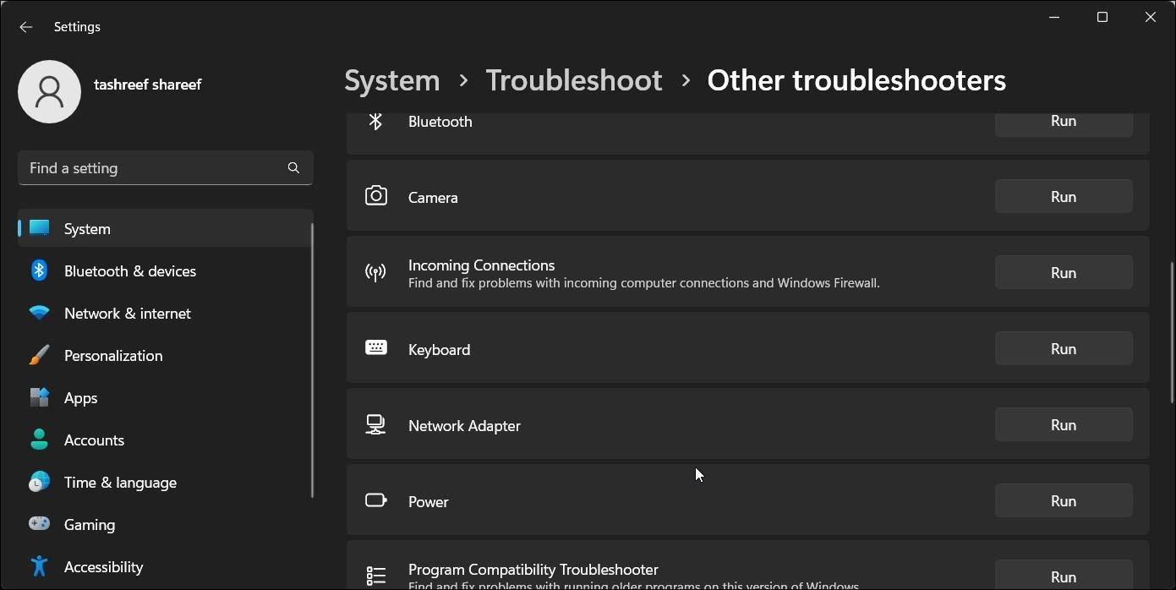Switch to Personalization section
1176x590 pixels.
[113, 355]
